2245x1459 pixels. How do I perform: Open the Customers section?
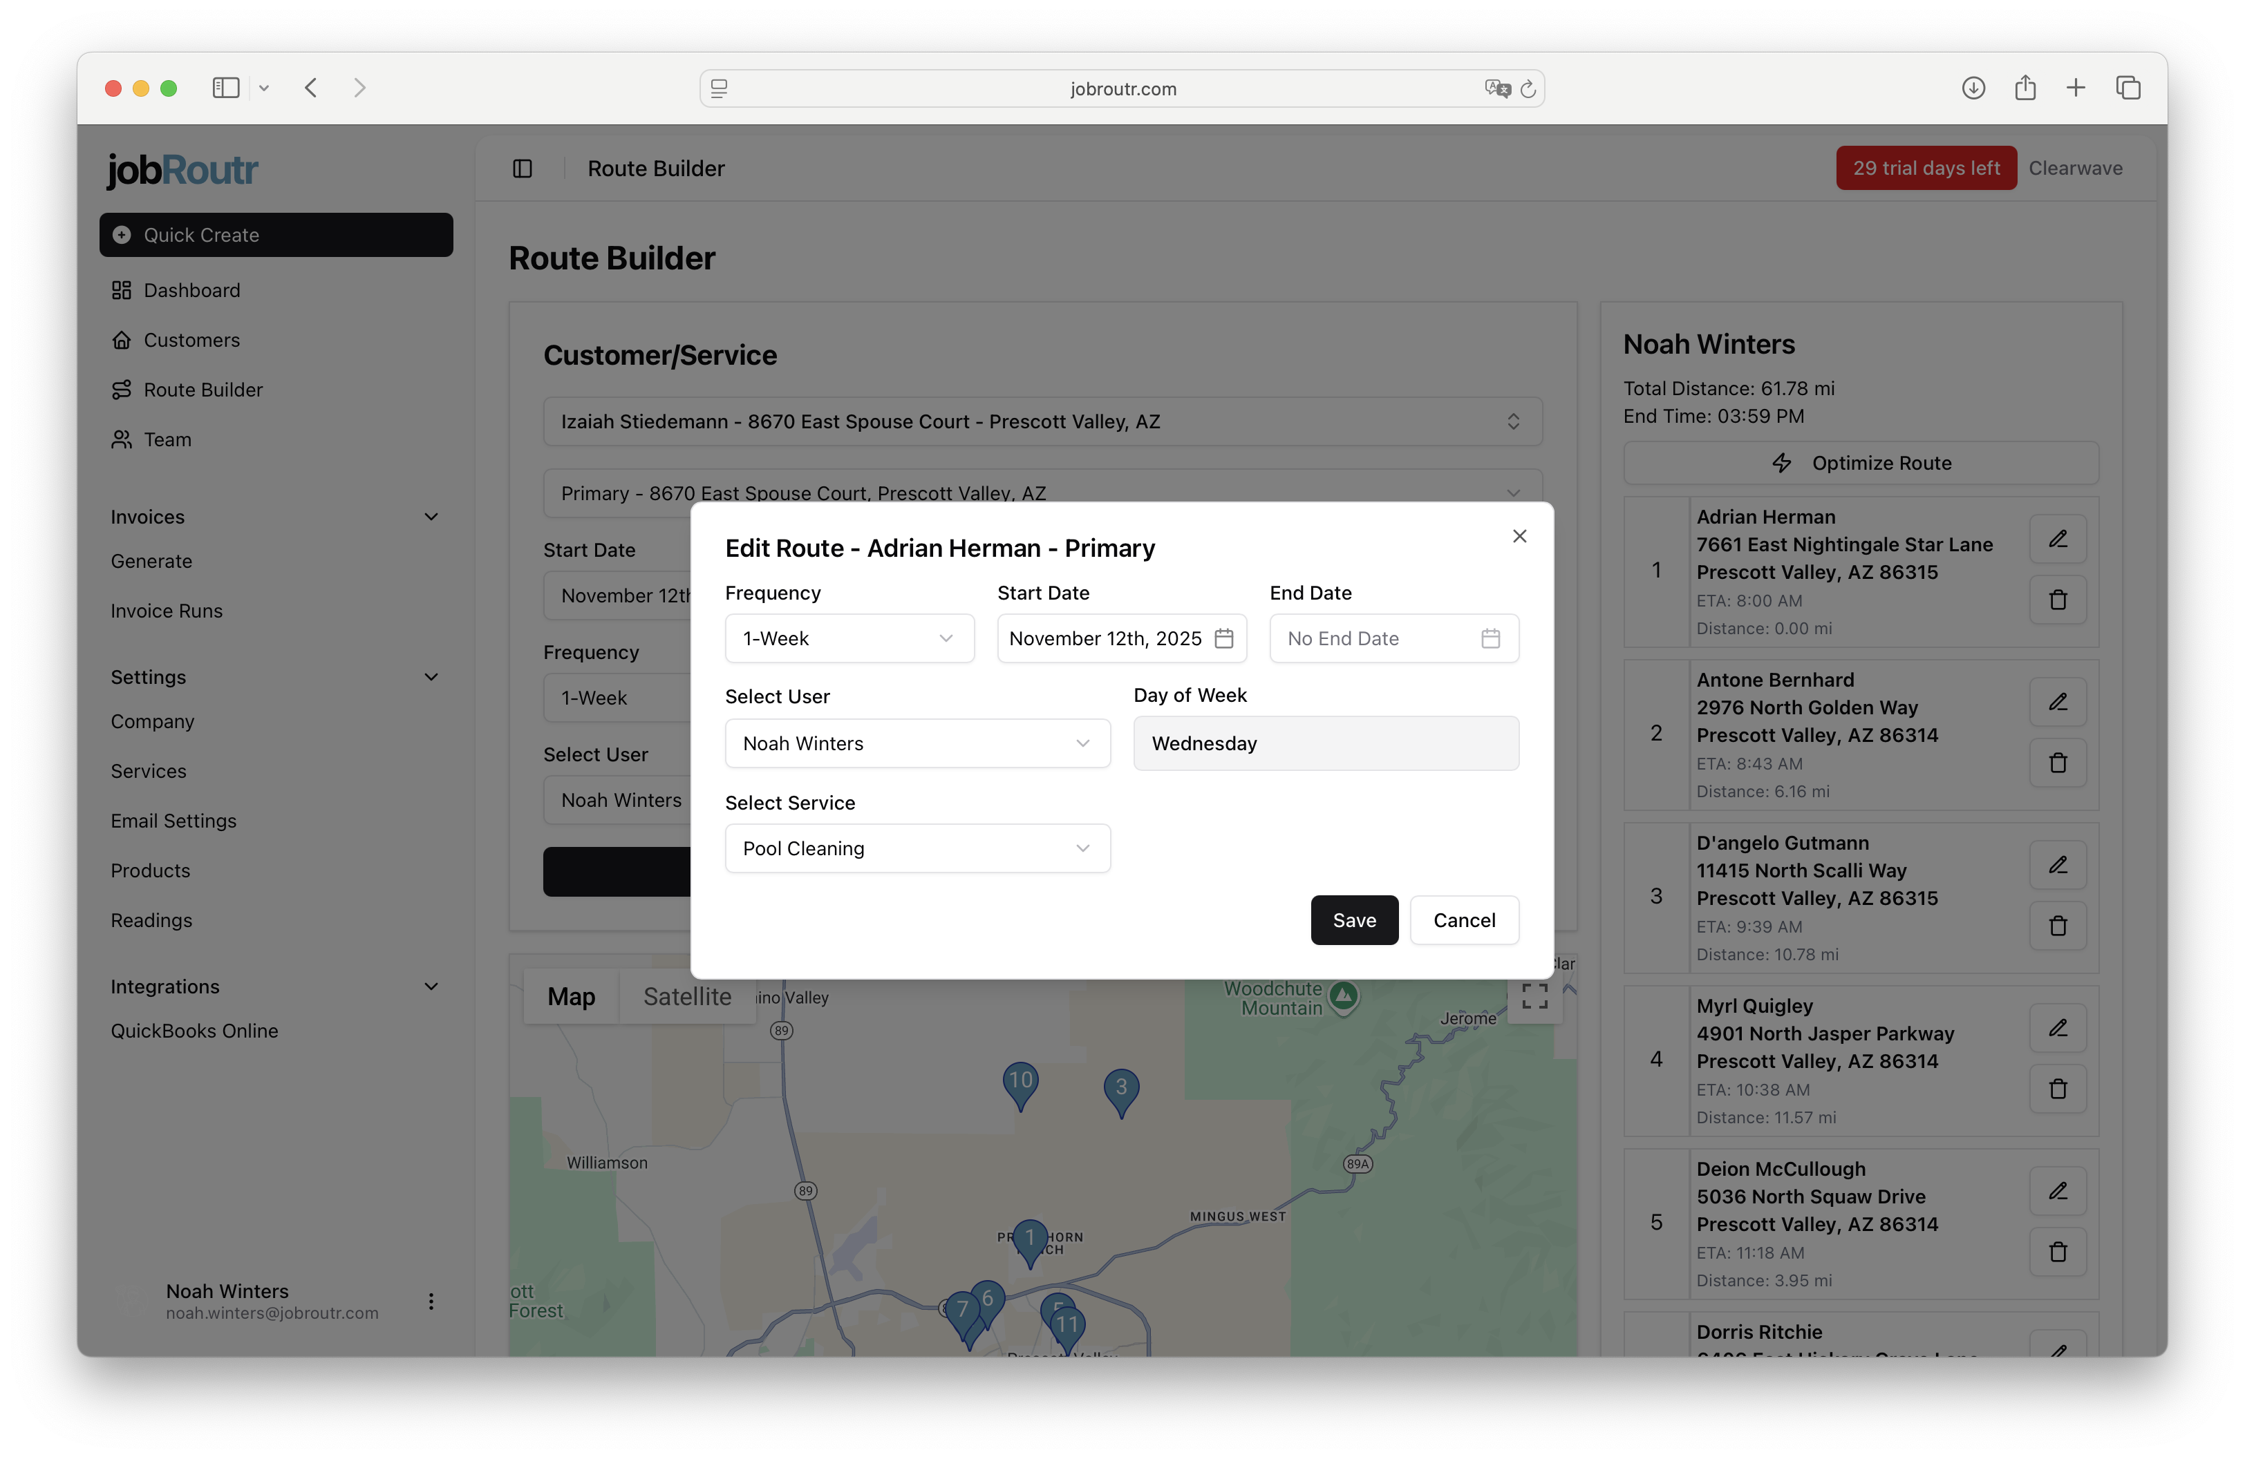pos(191,341)
